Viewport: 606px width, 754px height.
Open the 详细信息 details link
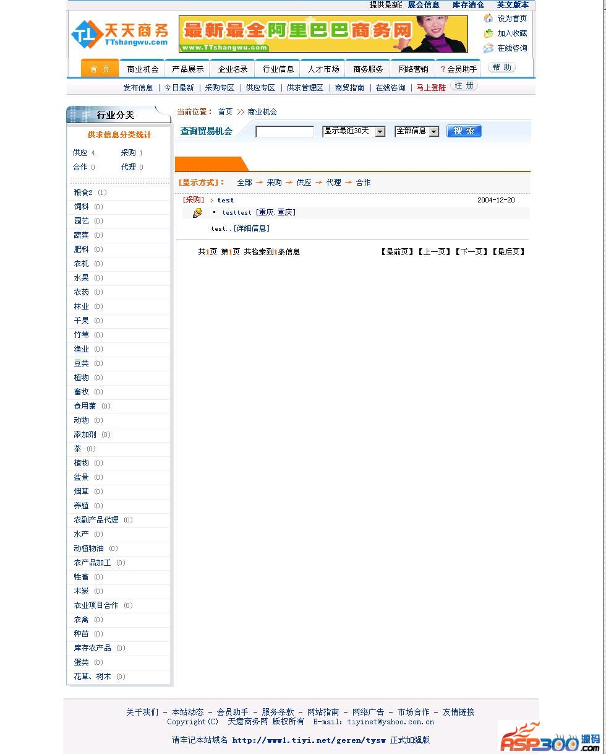coord(251,228)
